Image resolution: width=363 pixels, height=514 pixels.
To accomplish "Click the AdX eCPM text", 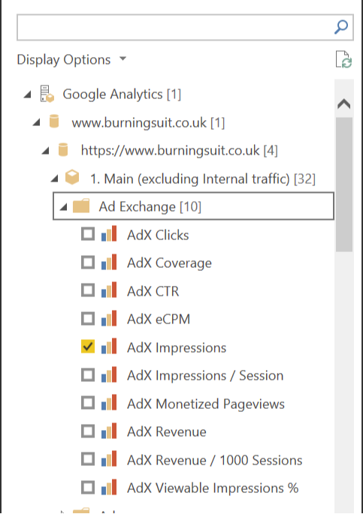I will [159, 320].
